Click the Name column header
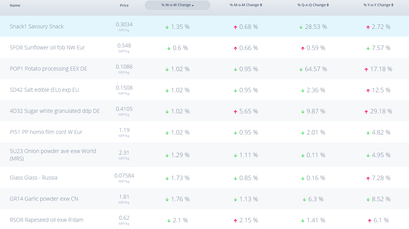This screenshot has height=229, width=409. pyautogui.click(x=15, y=5)
